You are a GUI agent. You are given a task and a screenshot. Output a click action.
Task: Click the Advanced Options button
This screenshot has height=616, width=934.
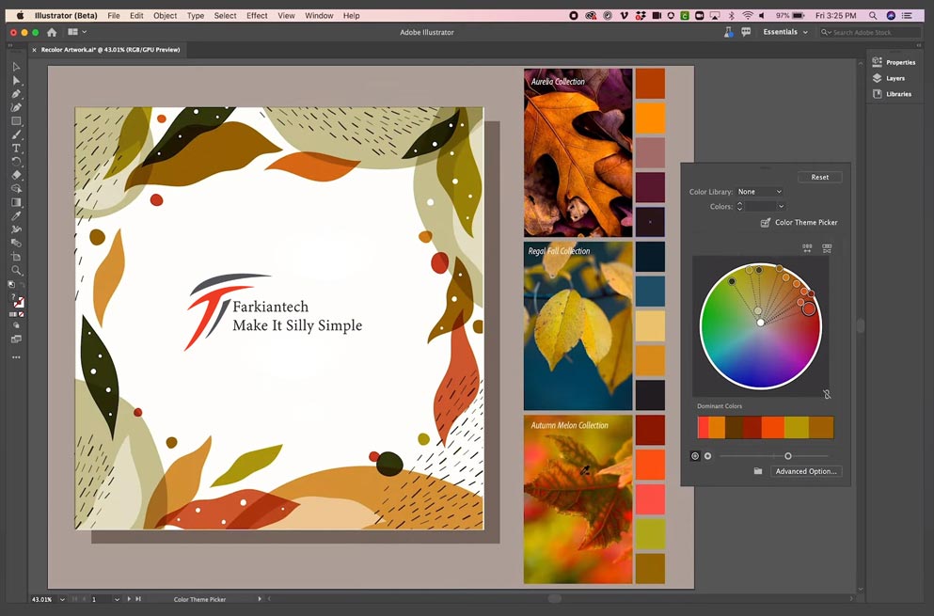click(805, 471)
